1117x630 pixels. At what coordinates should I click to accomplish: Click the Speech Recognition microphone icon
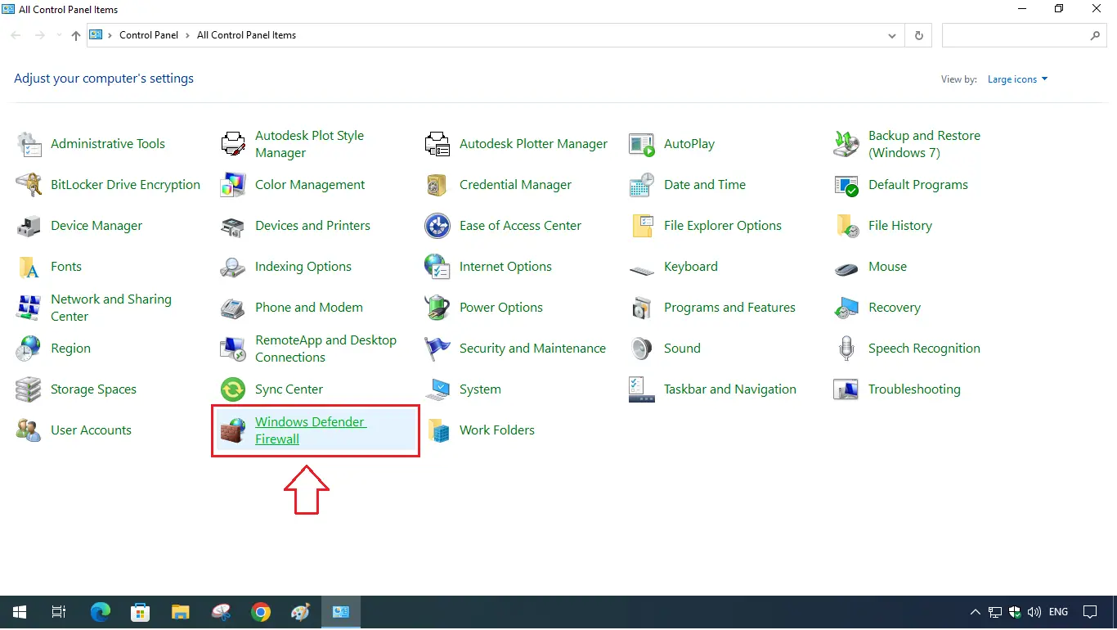click(x=846, y=349)
